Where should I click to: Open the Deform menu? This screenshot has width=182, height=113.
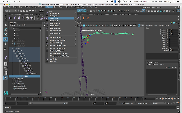pyautogui.click(x=61, y=7)
